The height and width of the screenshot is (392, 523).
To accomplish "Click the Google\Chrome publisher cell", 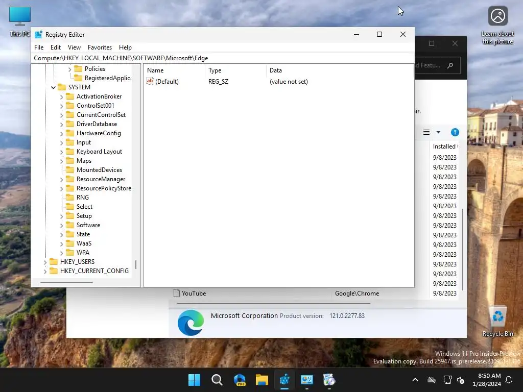I will click(357, 293).
